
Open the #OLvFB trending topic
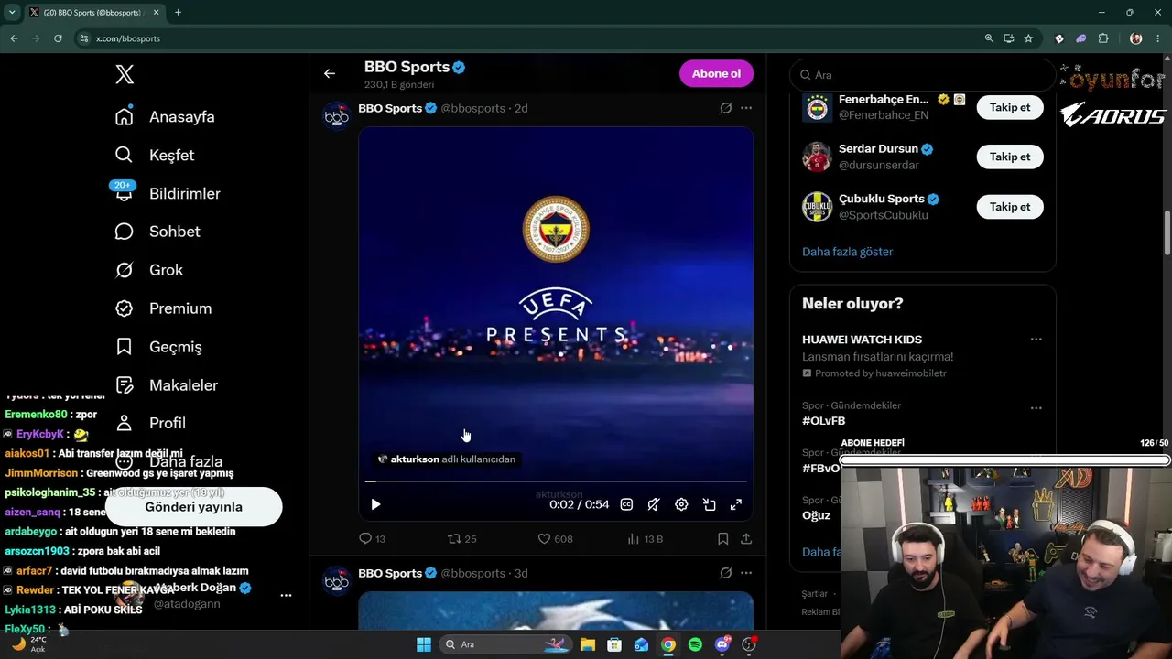click(824, 421)
